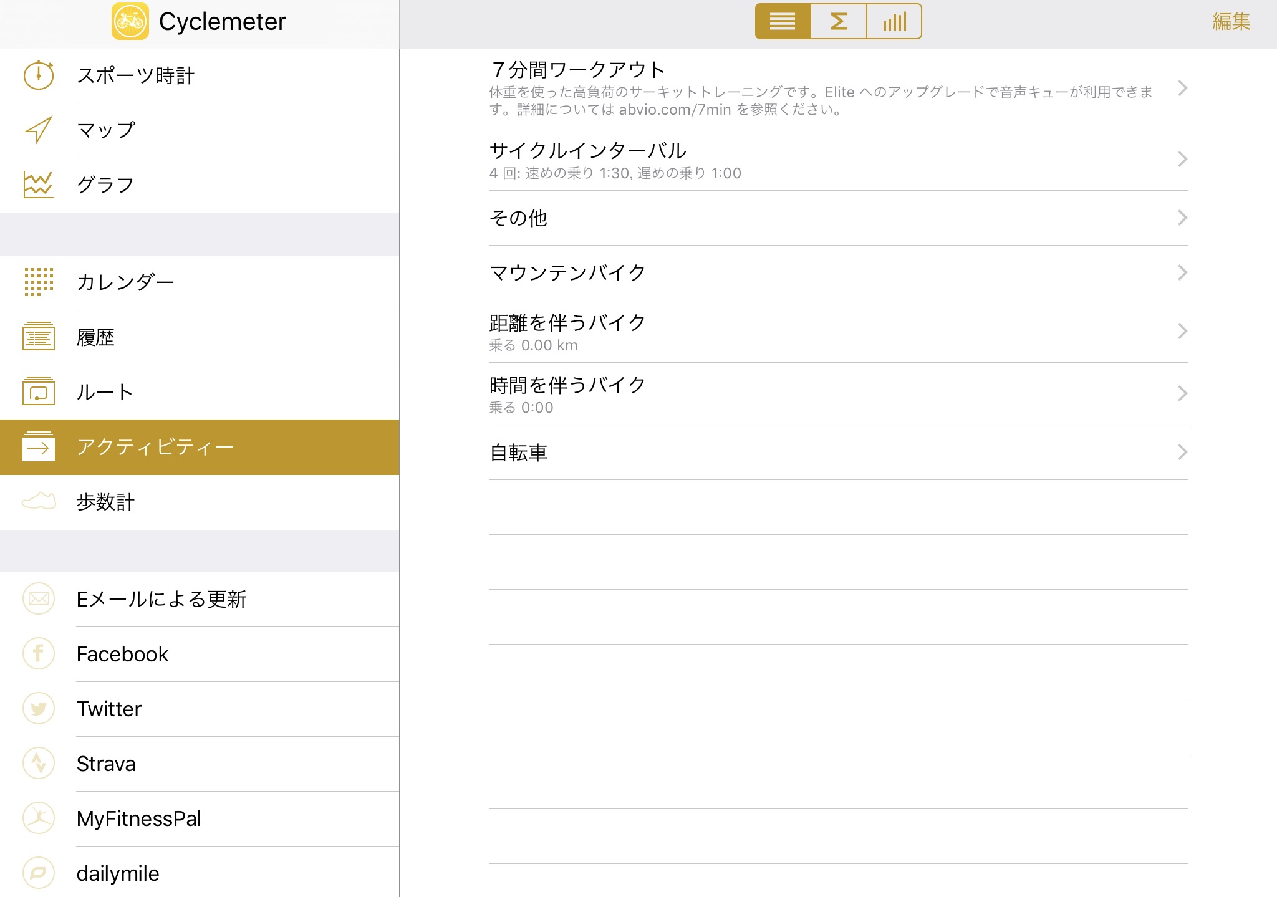Click the 履歴 history list icon
The image size is (1277, 897).
(39, 337)
